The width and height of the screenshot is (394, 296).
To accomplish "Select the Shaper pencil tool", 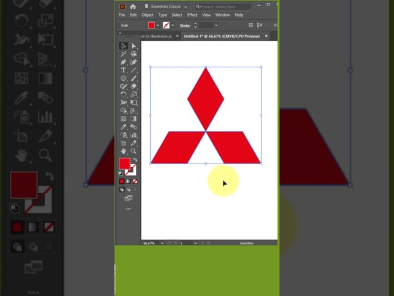I will point(123,86).
